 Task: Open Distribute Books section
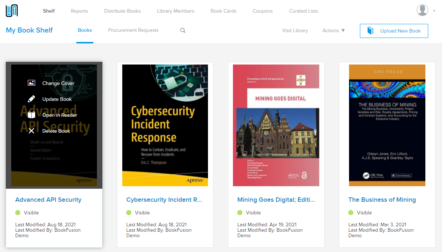[122, 11]
